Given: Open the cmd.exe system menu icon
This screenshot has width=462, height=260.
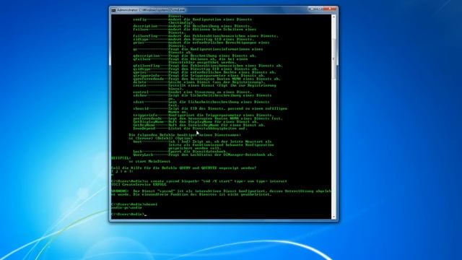Looking at the screenshot, I should click(x=113, y=10).
